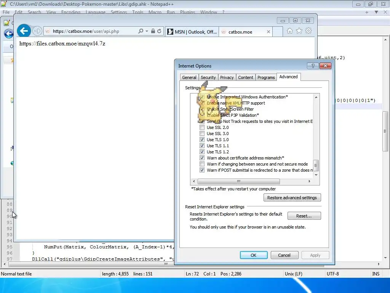The height and width of the screenshot is (293, 390).
Task: Switch to the Security tab
Action: pos(208,77)
